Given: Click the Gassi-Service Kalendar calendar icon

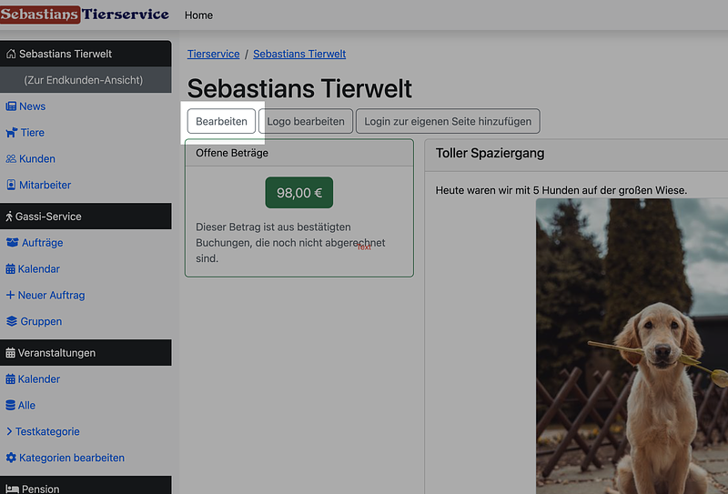Looking at the screenshot, I should point(11,269).
